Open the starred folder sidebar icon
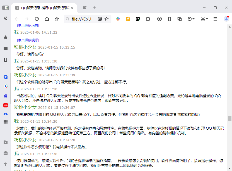The width and height of the screenshot is (232, 171). tap(6, 142)
